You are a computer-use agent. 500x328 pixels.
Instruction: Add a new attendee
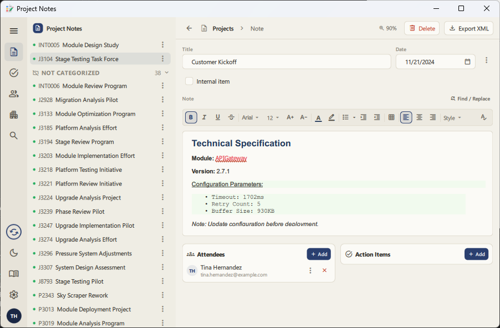[319, 254]
